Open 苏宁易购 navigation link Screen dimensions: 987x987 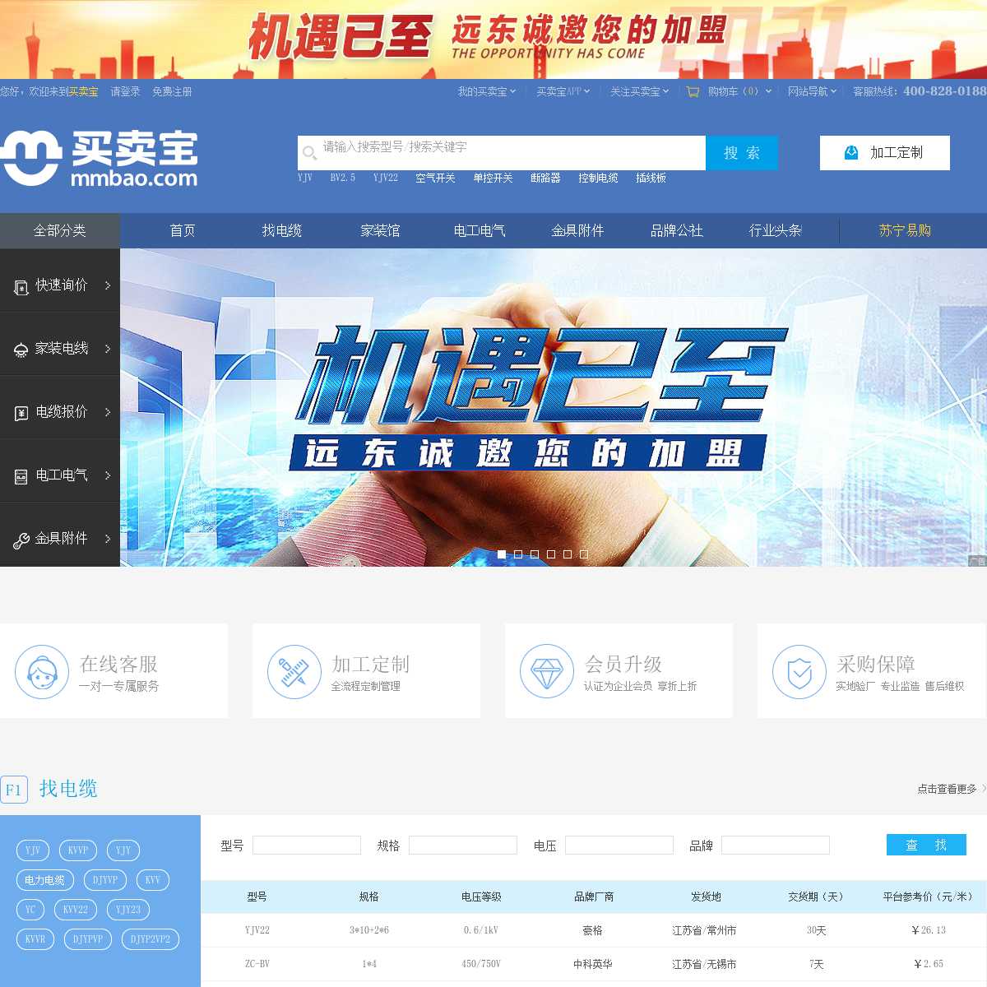[x=905, y=230]
